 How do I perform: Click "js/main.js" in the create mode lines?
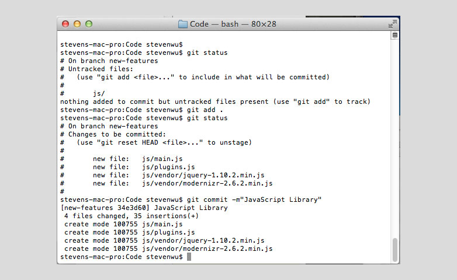[x=162, y=225]
